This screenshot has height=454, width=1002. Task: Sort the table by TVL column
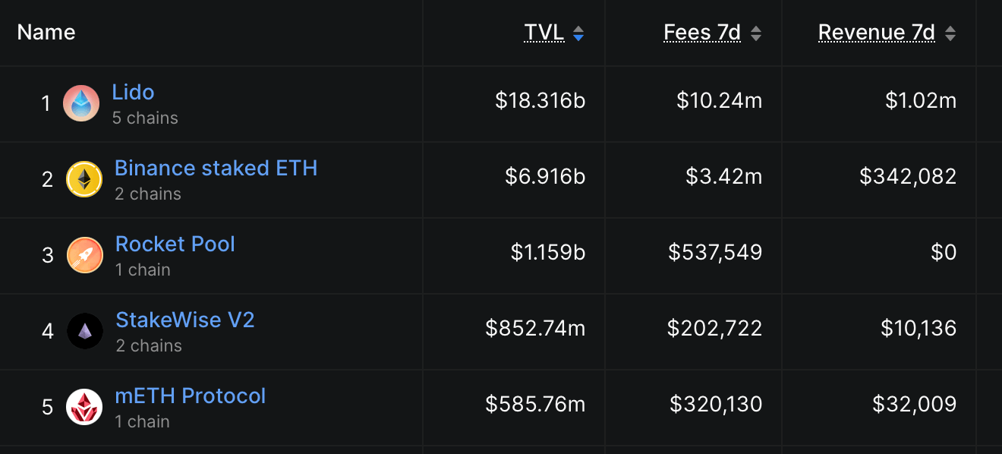(x=544, y=33)
